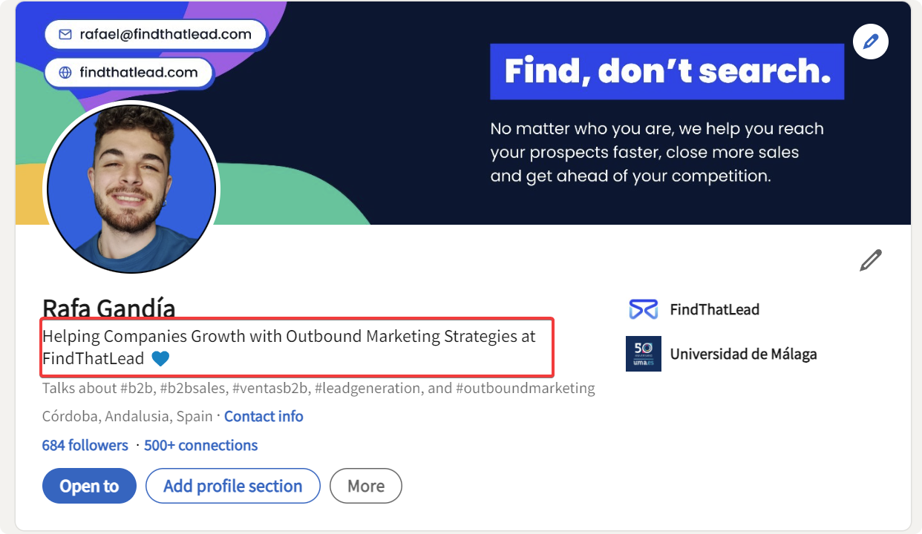922x534 pixels.
Task: Open the profile photo of Rafa Gandía
Action: (x=131, y=188)
